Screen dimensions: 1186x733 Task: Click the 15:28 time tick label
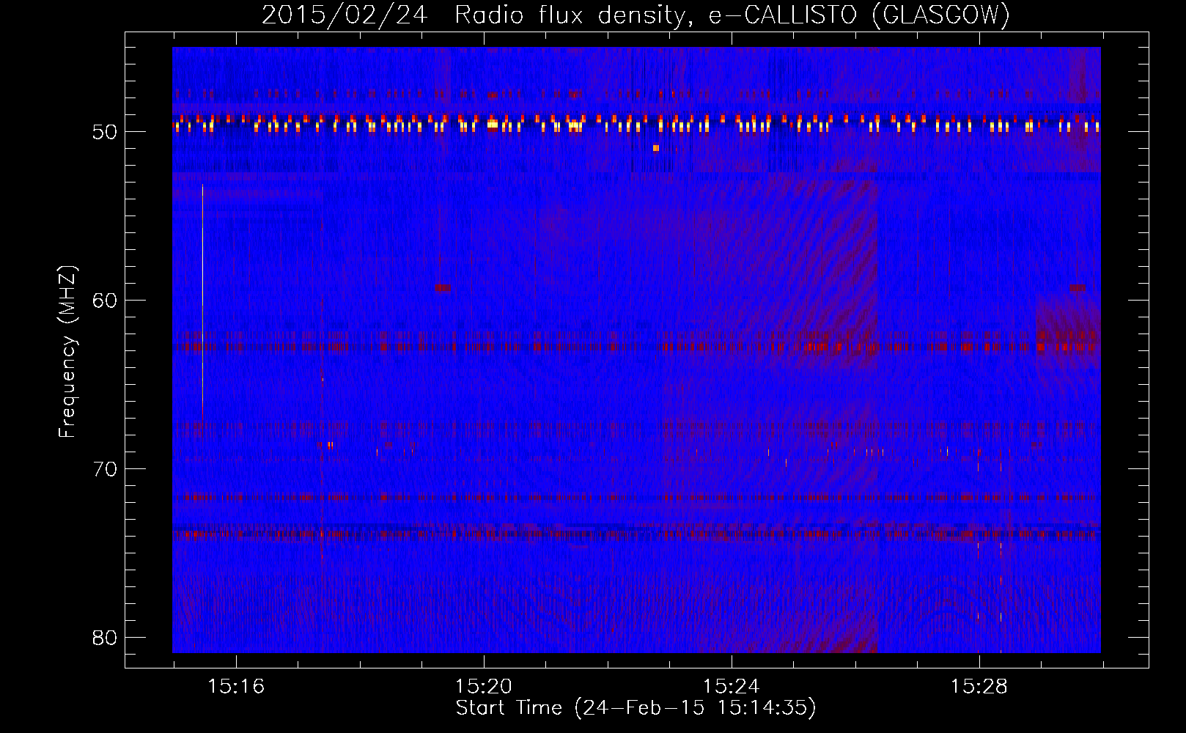point(979,687)
